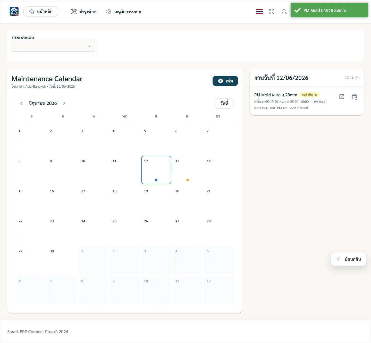This screenshot has width=371, height=343.
Task: Click the มิถุนายน 2026 month label
Action: click(x=43, y=103)
